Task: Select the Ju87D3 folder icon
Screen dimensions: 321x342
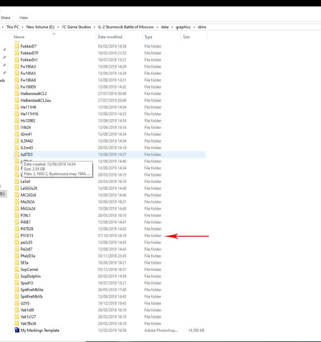Action: click(x=17, y=155)
